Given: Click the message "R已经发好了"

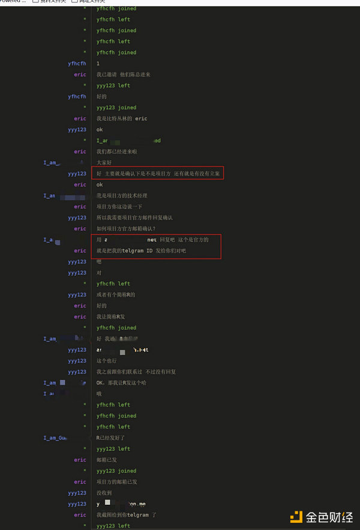Looking at the screenshot, I should coord(110,438).
